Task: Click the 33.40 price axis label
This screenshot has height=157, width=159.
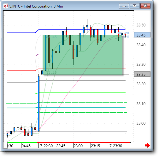Action: [x=141, y=45]
